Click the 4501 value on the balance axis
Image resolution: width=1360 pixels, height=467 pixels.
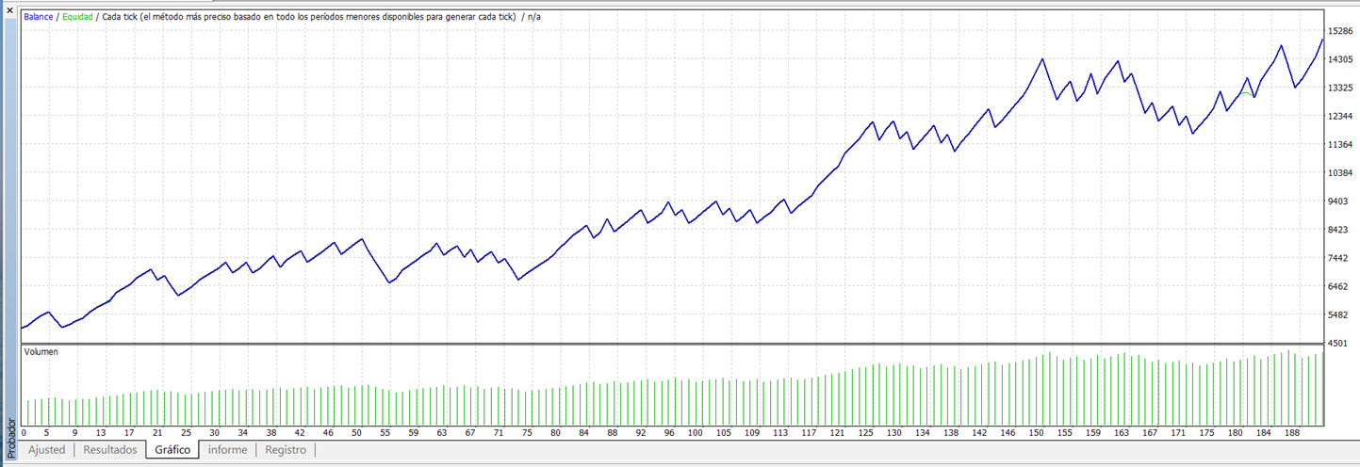tap(1340, 344)
